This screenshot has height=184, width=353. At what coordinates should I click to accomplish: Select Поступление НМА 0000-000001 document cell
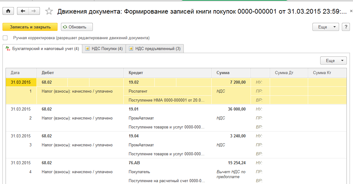(x=167, y=100)
